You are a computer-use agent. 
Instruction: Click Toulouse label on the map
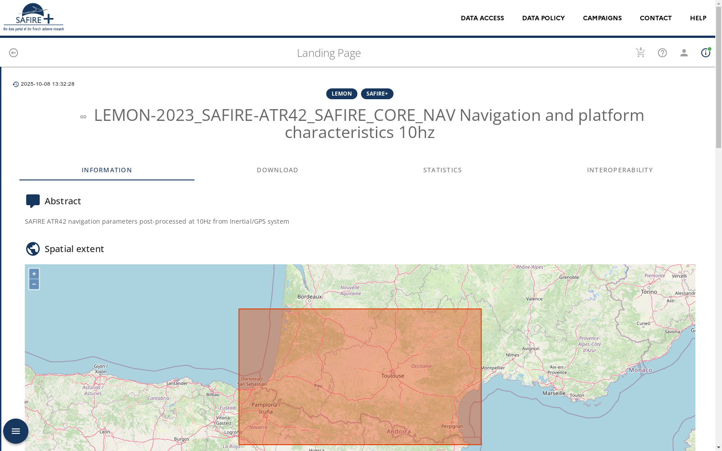pyautogui.click(x=393, y=376)
